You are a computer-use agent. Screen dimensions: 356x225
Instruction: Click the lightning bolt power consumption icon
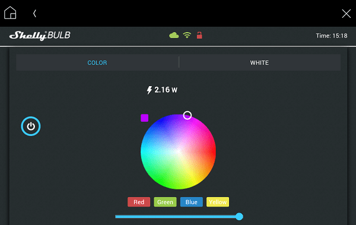149,90
